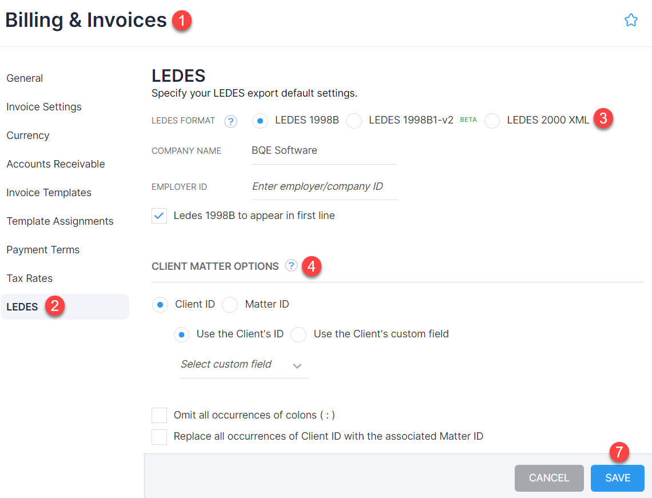Go to the Tax Rates settings

point(29,278)
